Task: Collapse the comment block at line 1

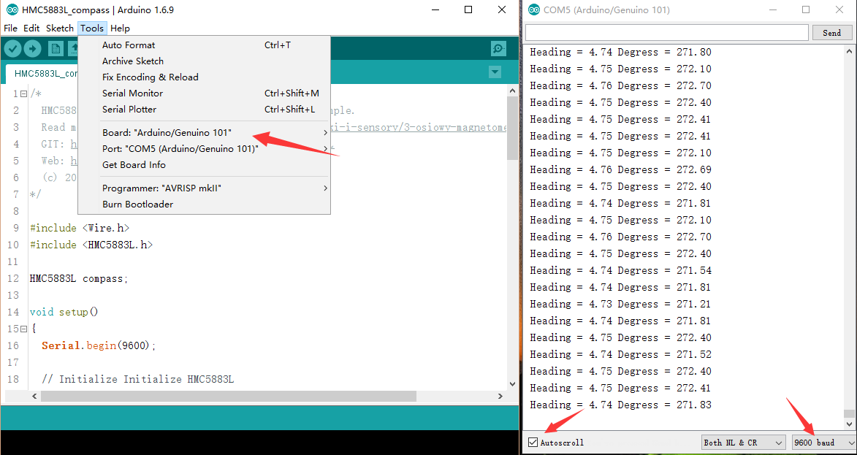Action: tap(23, 94)
